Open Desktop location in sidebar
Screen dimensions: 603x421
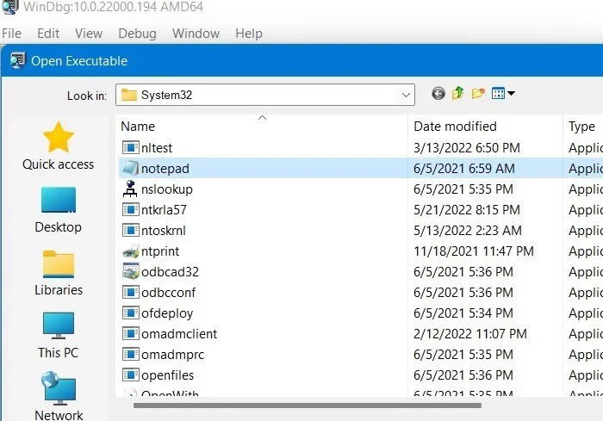[58, 210]
